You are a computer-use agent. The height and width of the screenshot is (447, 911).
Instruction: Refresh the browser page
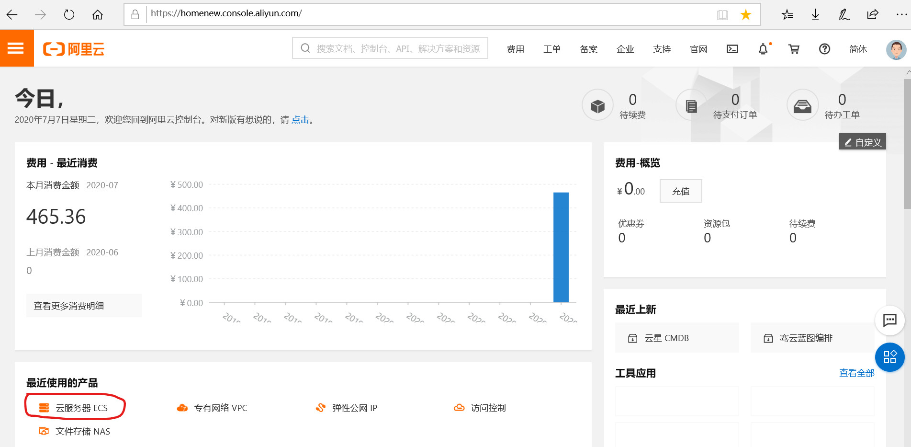[x=69, y=14]
